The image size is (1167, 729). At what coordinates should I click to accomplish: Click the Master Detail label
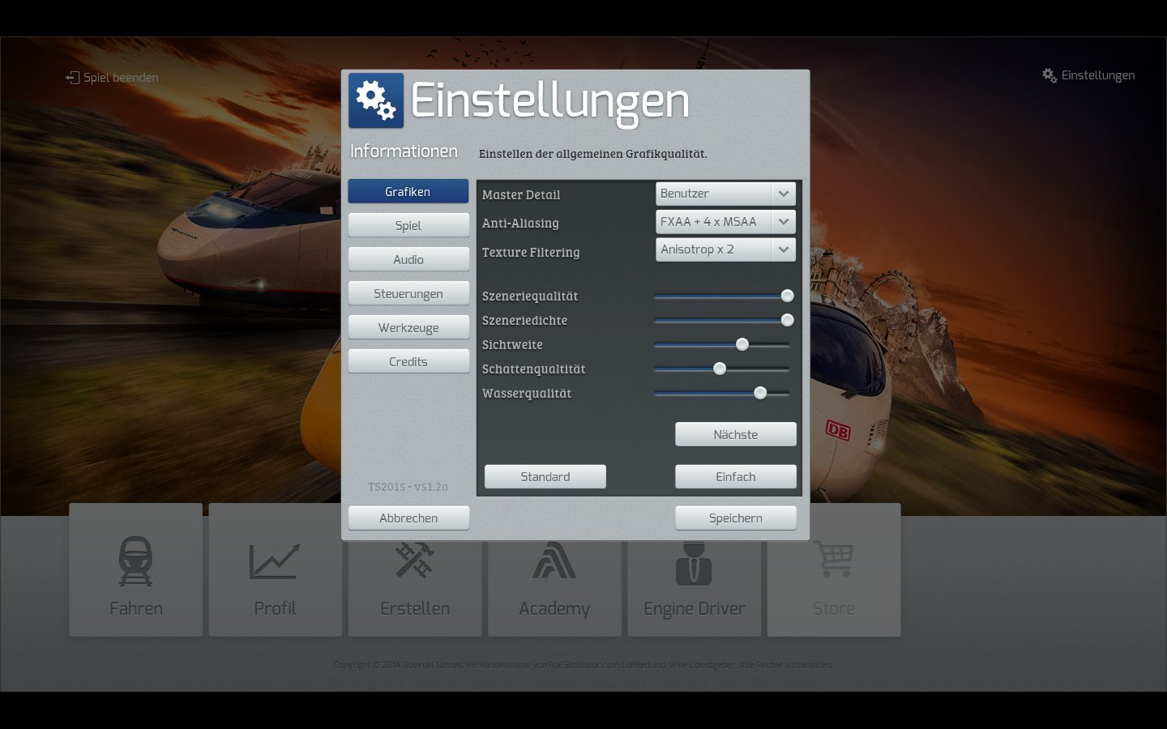click(521, 194)
